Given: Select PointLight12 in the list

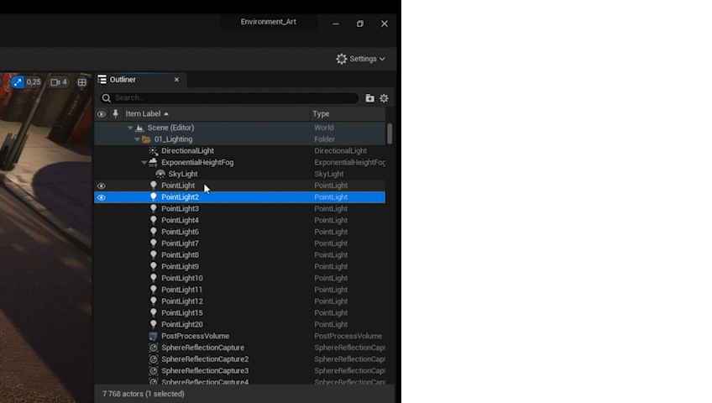Looking at the screenshot, I should click(x=182, y=301).
